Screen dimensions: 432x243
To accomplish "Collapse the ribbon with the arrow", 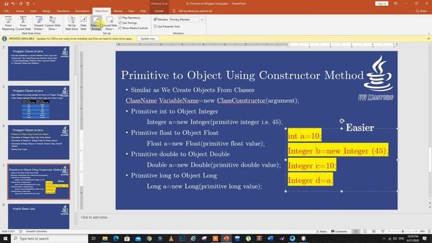I will tap(429, 33).
